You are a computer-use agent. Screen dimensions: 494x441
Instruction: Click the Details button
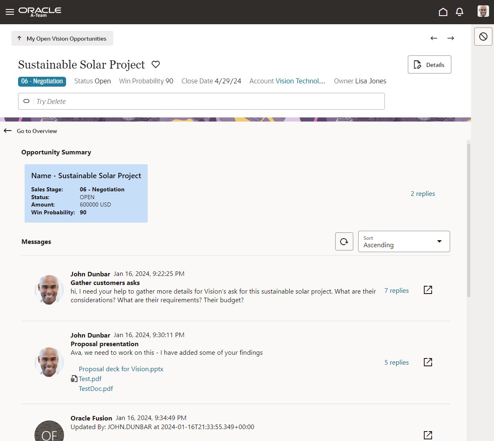click(x=429, y=64)
